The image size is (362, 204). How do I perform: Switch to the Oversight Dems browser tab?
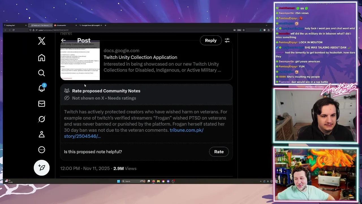pos(90,25)
